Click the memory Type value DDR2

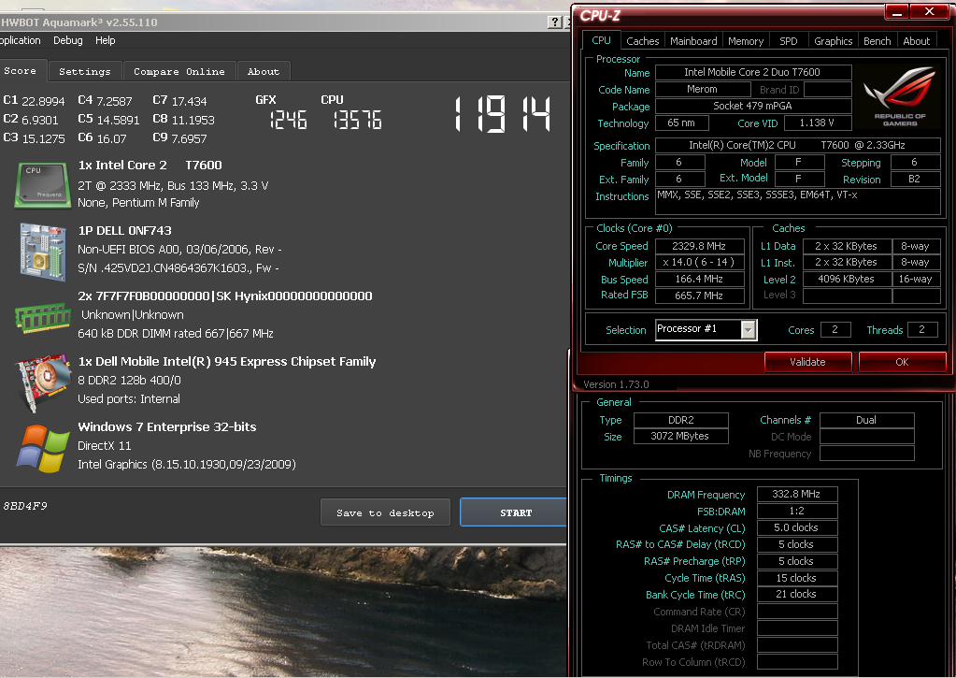click(681, 420)
